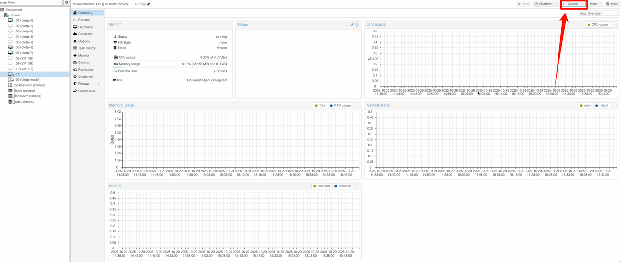The width and height of the screenshot is (620, 262).
Task: Open the Cloud-Init settings
Action: 85,34
